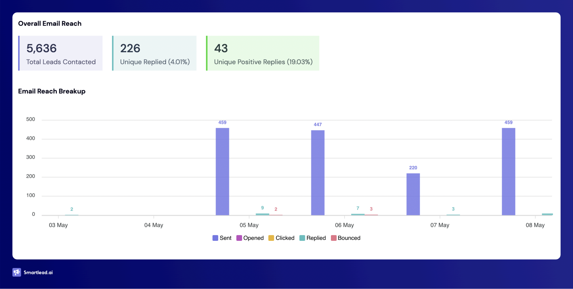Hide the Replied series via legend
The height and width of the screenshot is (289, 573).
313,238
